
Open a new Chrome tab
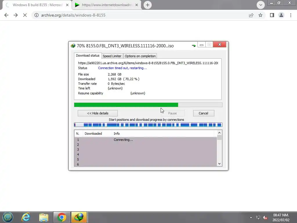[148, 5]
